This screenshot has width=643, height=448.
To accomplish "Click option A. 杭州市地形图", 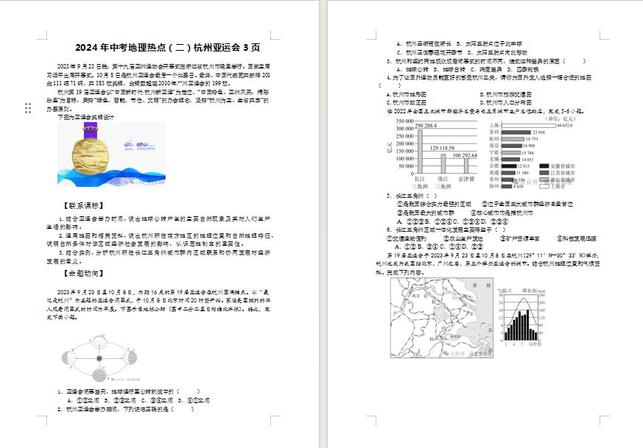I will click(x=407, y=95).
